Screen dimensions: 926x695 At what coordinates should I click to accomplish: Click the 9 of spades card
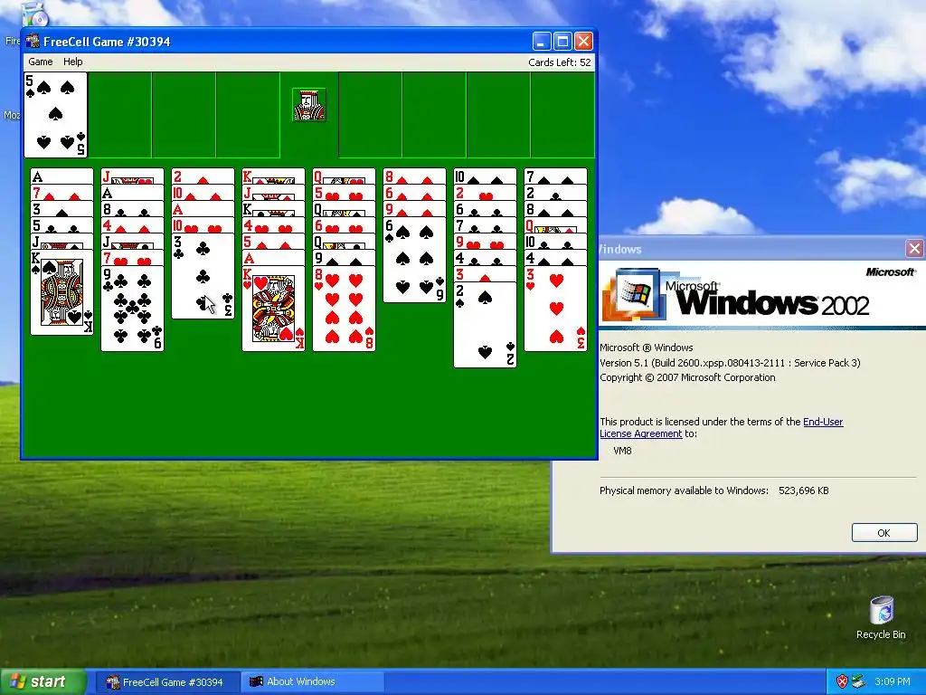point(344,258)
